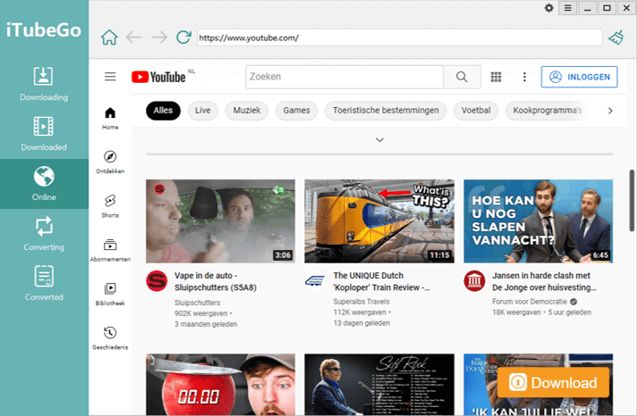Screen dimensions: 637x416
Task: Open the Converting section
Action: click(44, 234)
